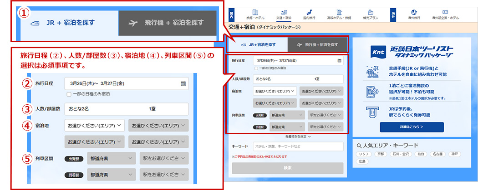Select the 交通+宿泊 navigation icon
The width and height of the screenshot is (478, 190).
(x=284, y=12)
